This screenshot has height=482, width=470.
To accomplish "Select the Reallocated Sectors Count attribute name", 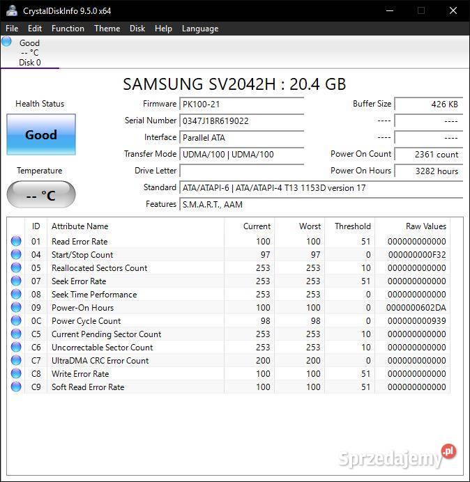I will (100, 268).
